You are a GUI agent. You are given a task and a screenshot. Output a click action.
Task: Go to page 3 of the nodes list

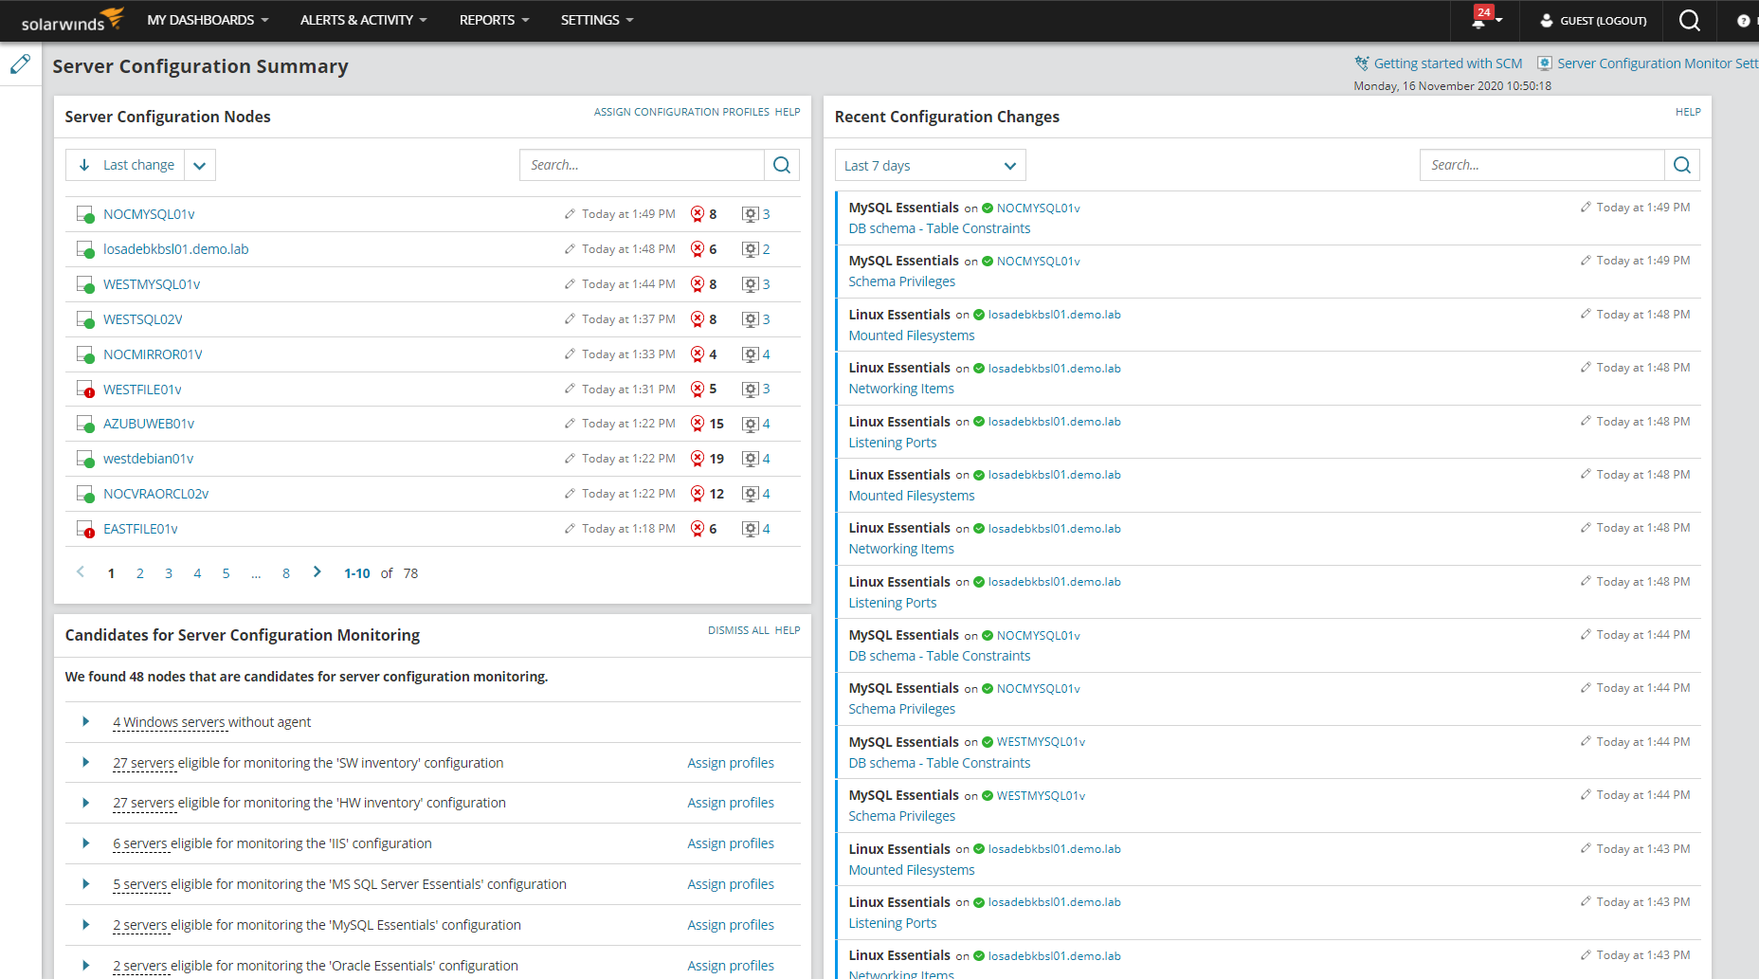(x=169, y=573)
